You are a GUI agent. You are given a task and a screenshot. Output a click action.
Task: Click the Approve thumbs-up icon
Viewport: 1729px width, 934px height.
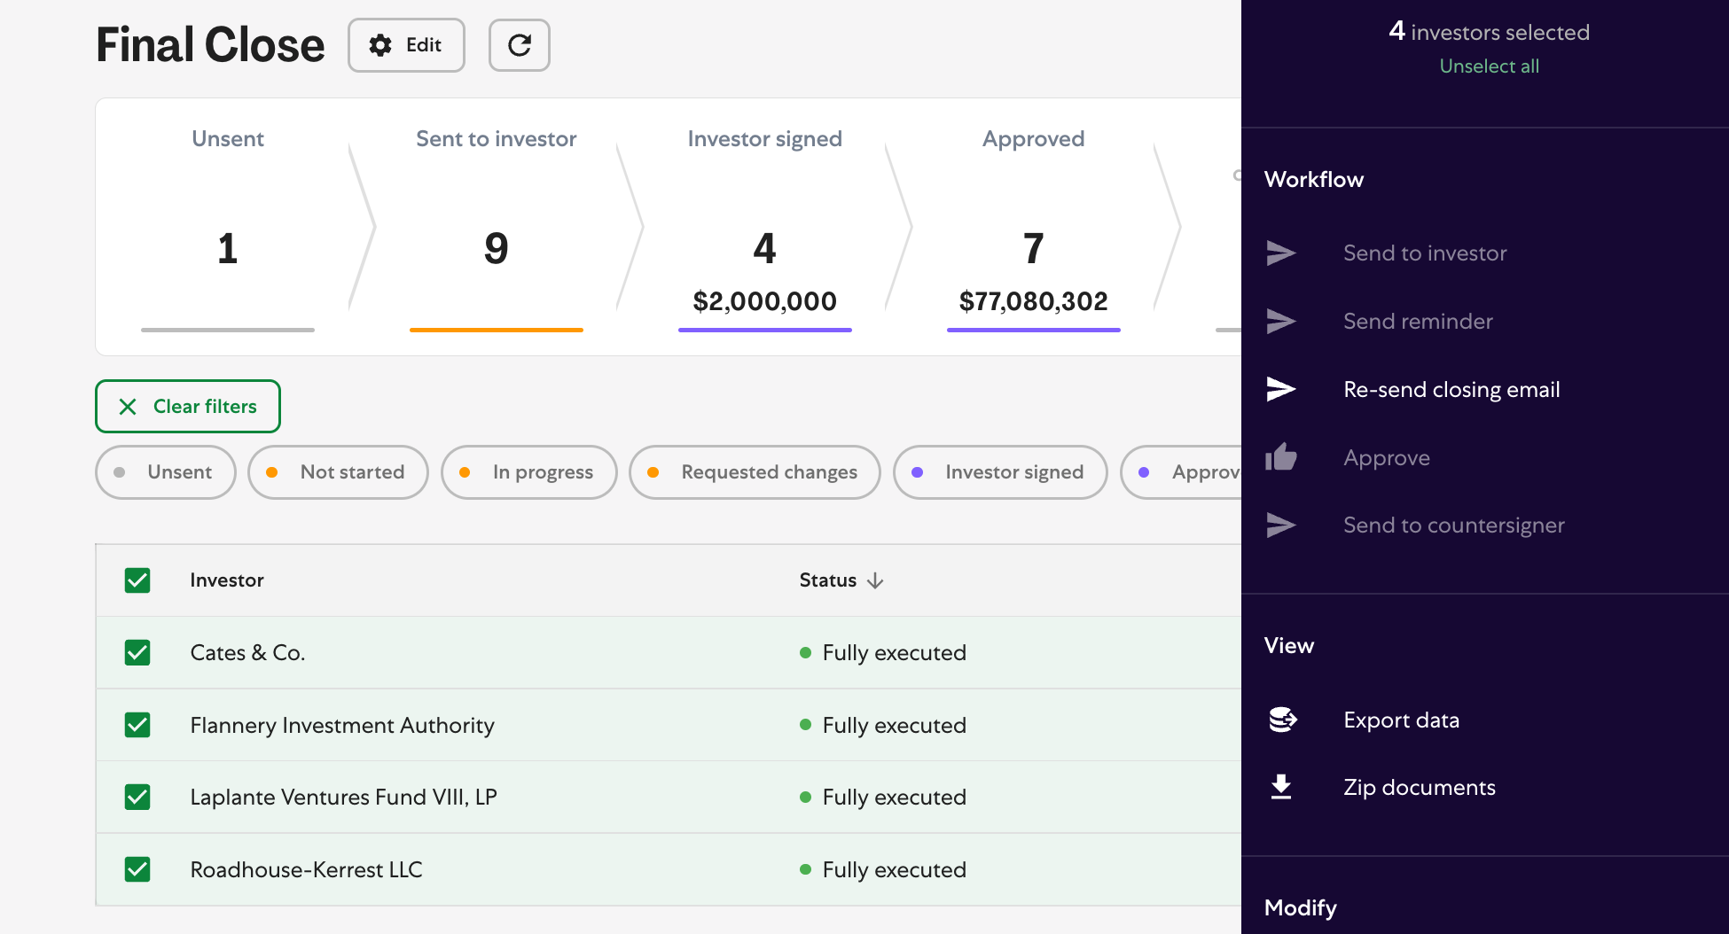(x=1280, y=458)
